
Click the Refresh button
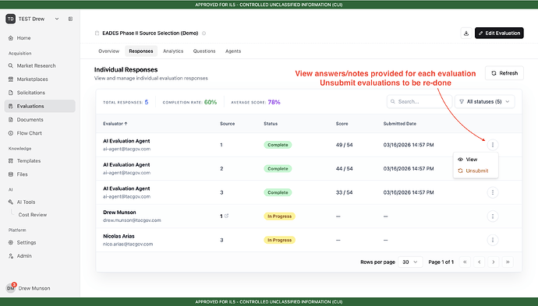[x=504, y=73]
